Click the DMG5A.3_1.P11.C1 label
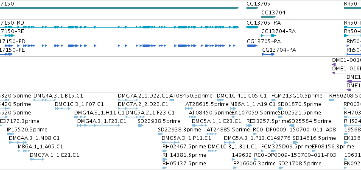 186,138
